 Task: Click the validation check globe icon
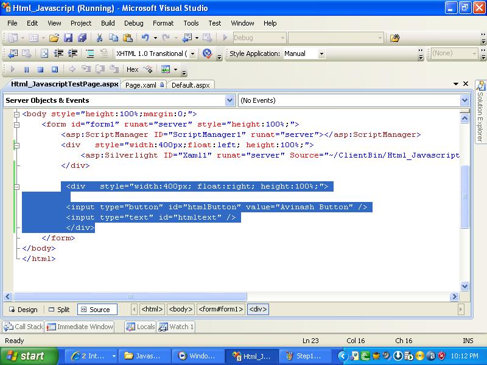(x=207, y=54)
